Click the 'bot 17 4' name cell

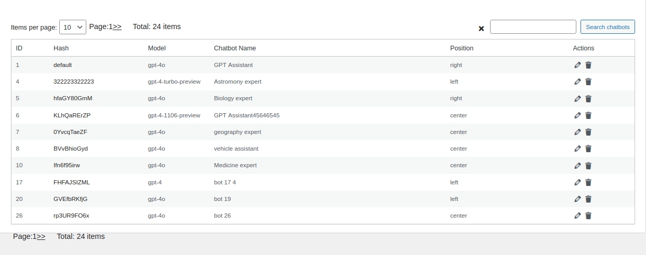[x=225, y=182]
